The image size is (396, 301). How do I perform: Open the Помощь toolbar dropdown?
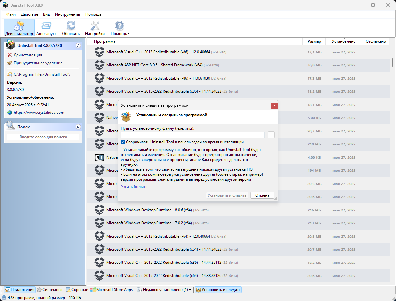[x=120, y=28]
